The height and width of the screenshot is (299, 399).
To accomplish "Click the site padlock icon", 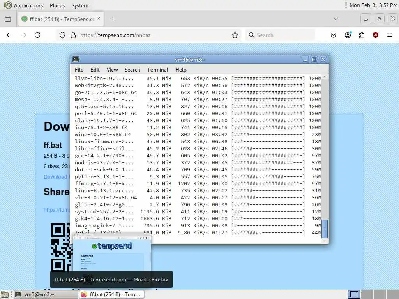I will pyautogui.click(x=73, y=35).
